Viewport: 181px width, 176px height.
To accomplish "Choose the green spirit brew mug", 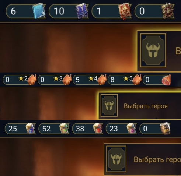I will coord(64,129).
